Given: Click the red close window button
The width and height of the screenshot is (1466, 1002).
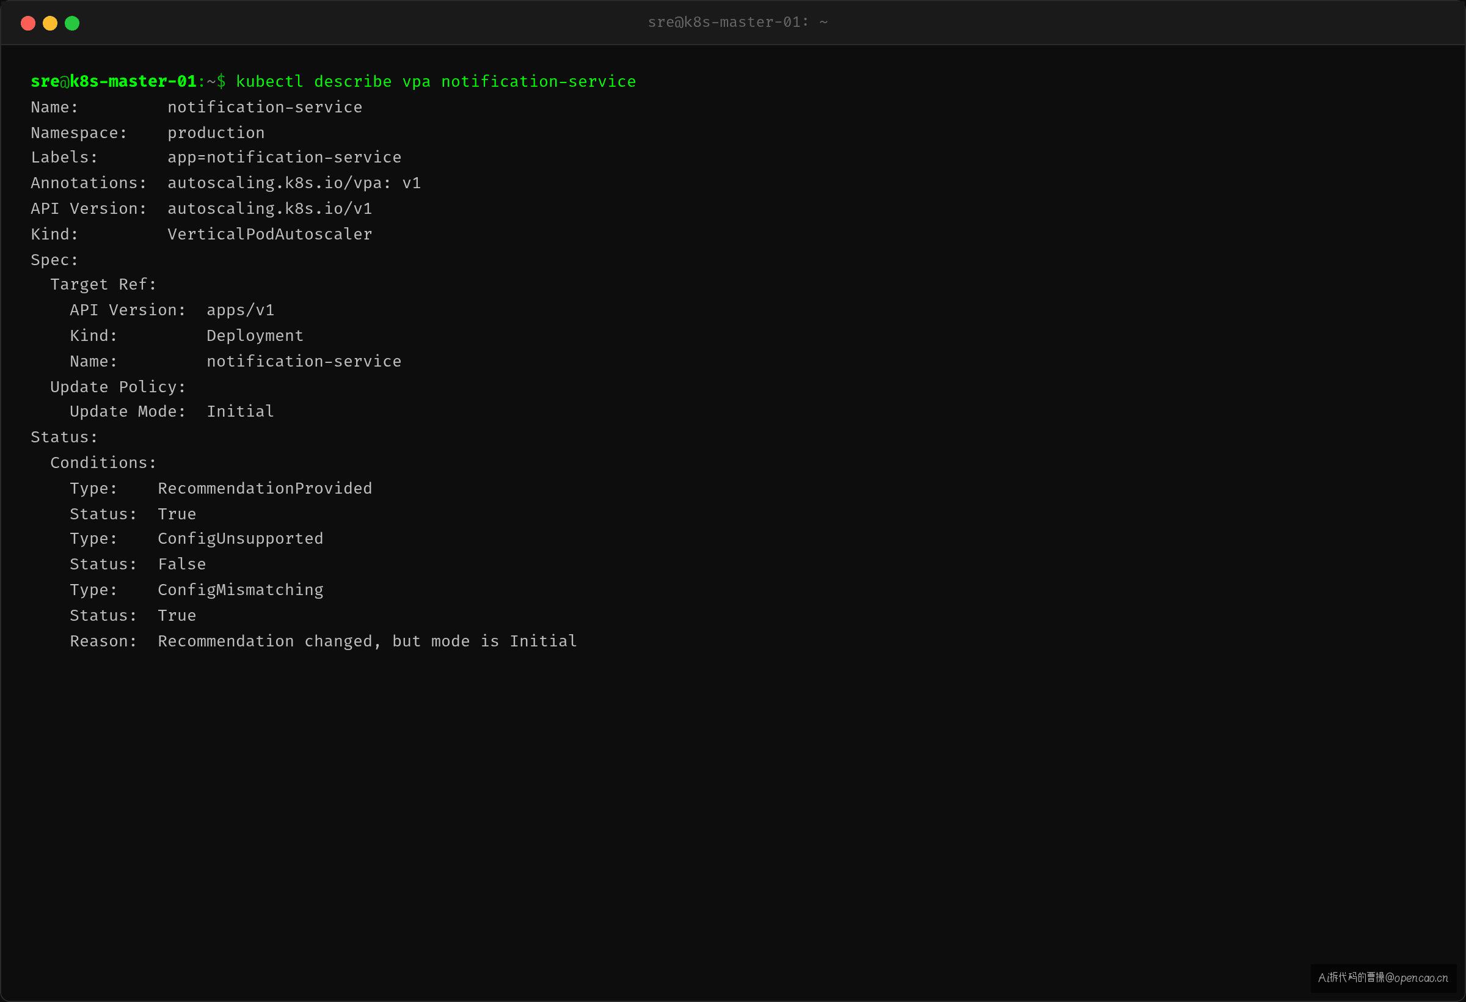Looking at the screenshot, I should pyautogui.click(x=27, y=23).
